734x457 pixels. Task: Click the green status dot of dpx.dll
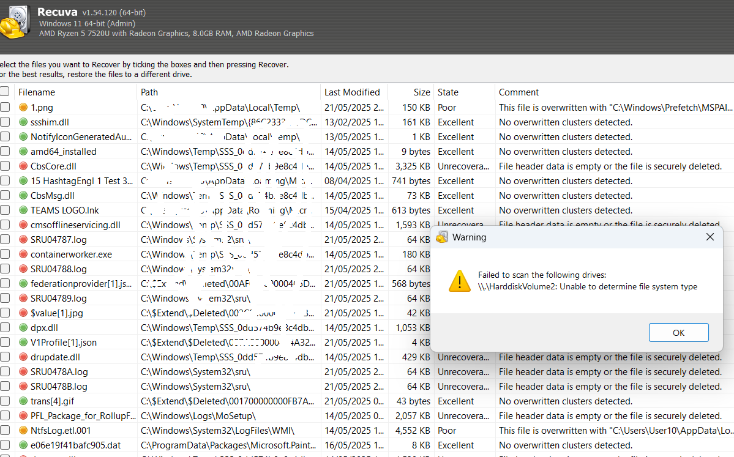[23, 327]
